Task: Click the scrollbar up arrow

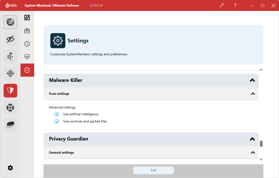Action: (261, 70)
